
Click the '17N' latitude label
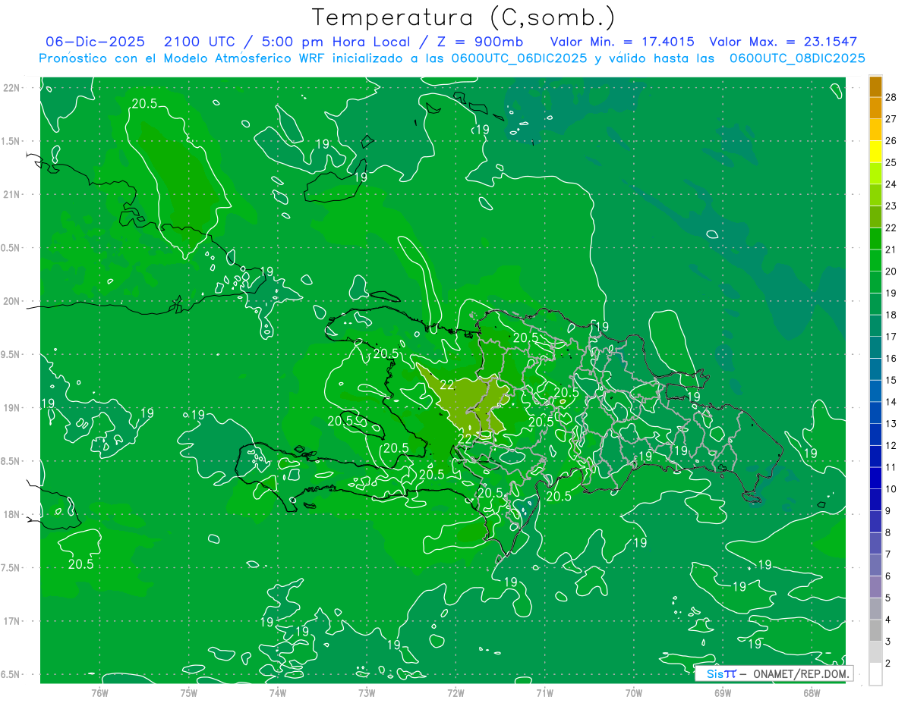(x=11, y=621)
